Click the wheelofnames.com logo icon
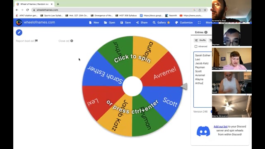This screenshot has height=149, width=265. point(19,22)
